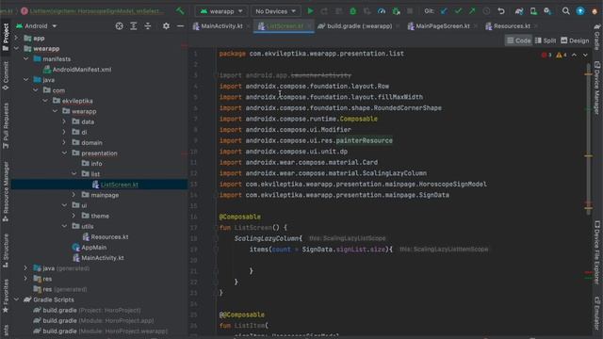Open the Git history clock icon
The width and height of the screenshot is (603, 339).
[x=486, y=11]
